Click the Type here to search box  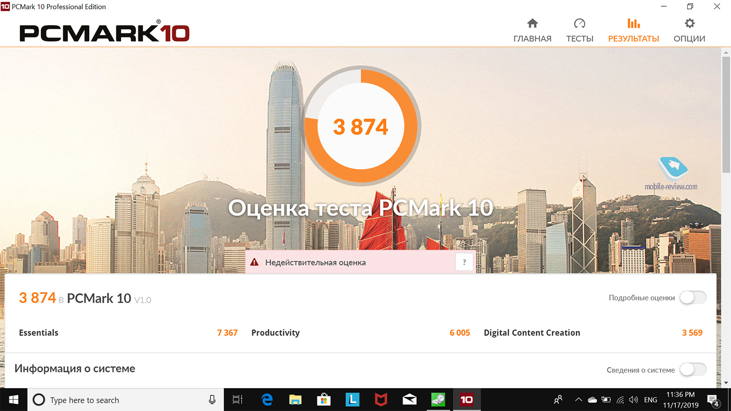(x=125, y=400)
